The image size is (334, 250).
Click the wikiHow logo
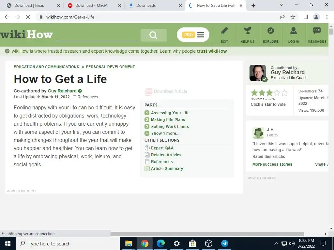26,35
